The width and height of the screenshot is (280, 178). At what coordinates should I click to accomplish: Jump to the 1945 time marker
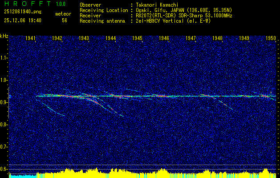point(137,39)
